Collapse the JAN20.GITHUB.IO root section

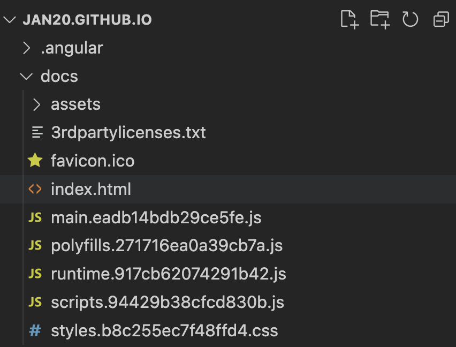pos(10,20)
